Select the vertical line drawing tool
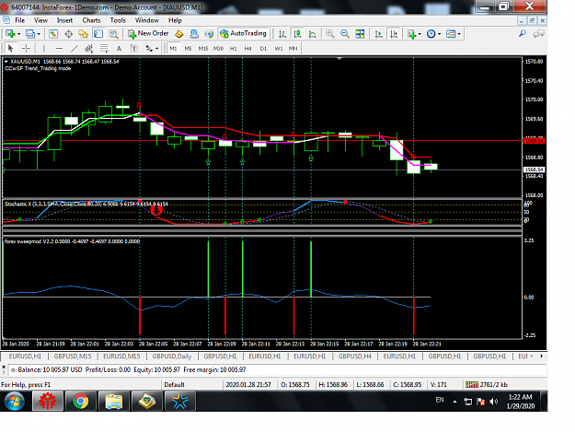575x432 pixels. [x=44, y=48]
